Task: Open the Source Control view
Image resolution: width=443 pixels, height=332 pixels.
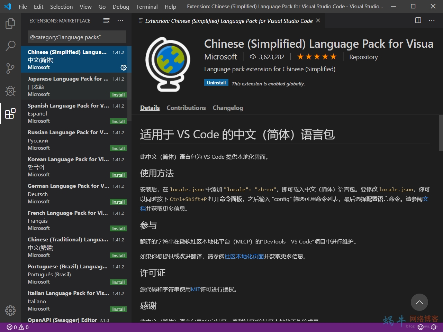Action: tap(10, 68)
